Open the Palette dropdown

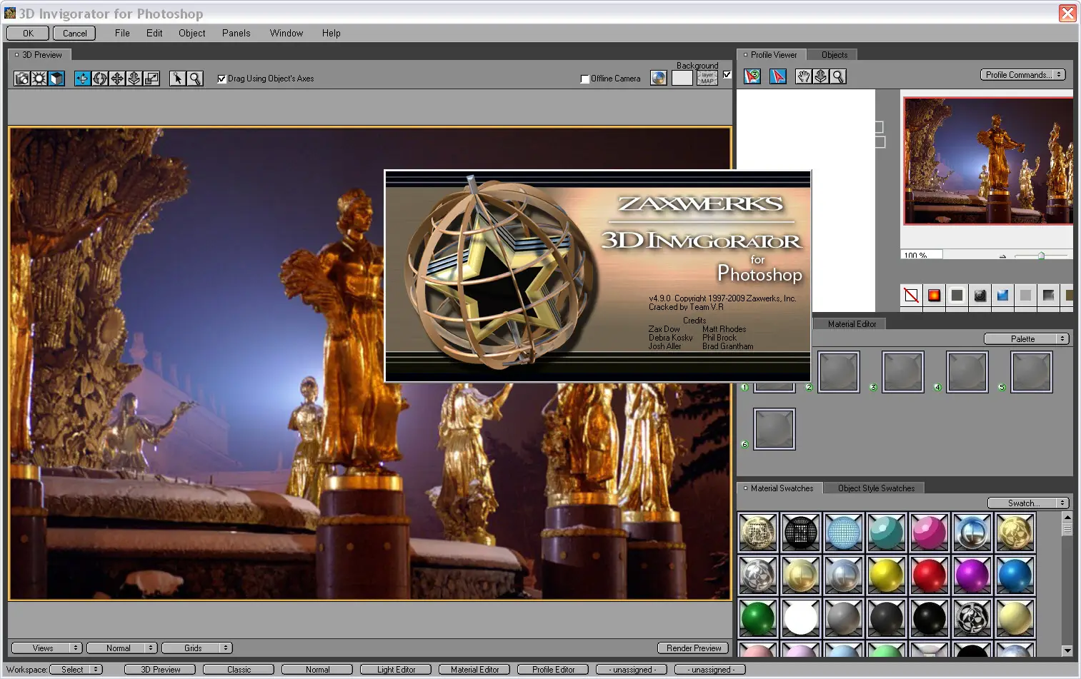1027,339
